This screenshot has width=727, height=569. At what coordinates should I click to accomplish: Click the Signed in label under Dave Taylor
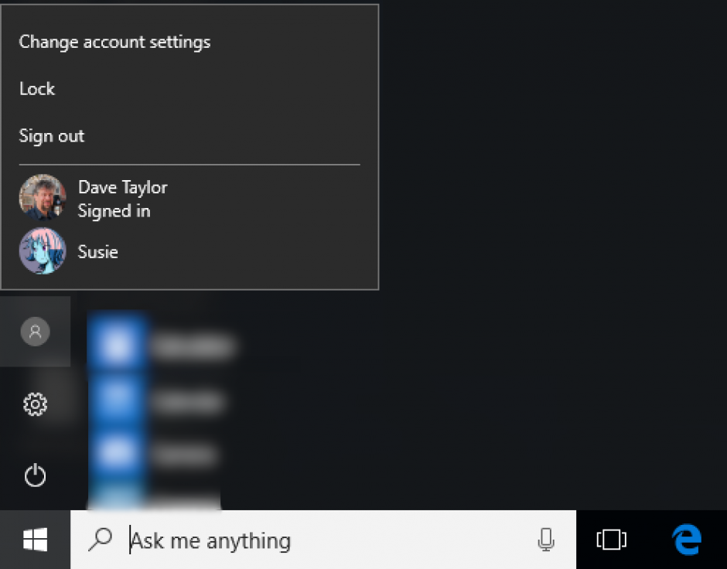pyautogui.click(x=113, y=210)
